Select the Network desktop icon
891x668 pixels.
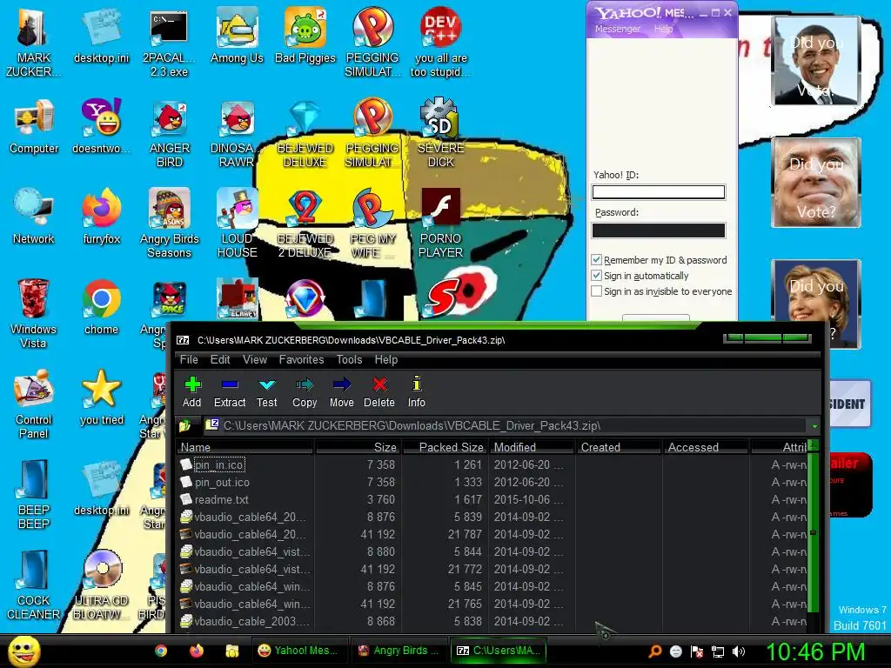[34, 217]
